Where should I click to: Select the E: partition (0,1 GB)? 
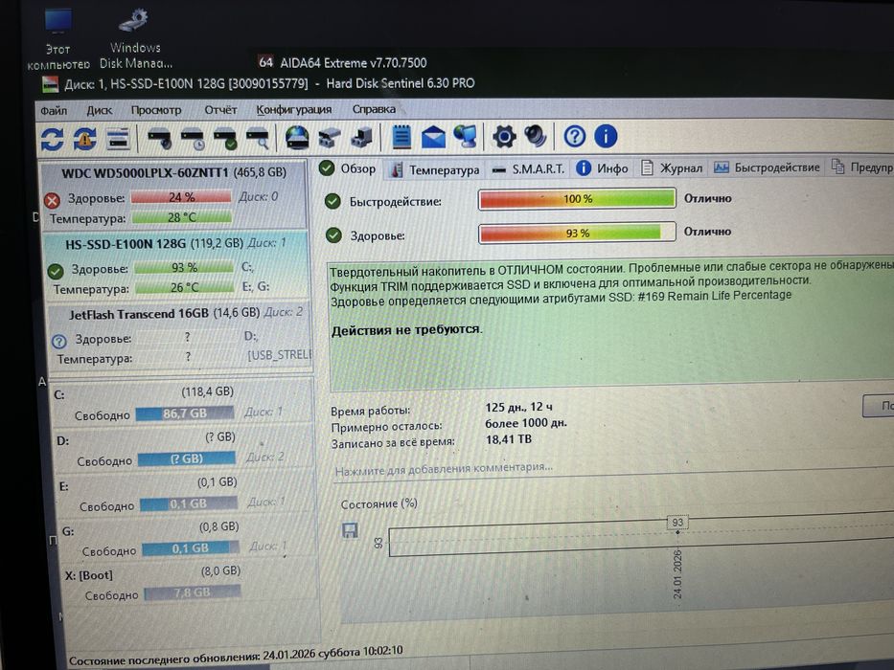186,493
